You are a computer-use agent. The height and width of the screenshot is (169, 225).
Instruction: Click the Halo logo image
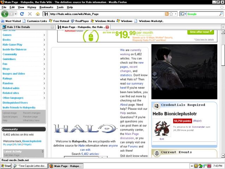[85, 128]
